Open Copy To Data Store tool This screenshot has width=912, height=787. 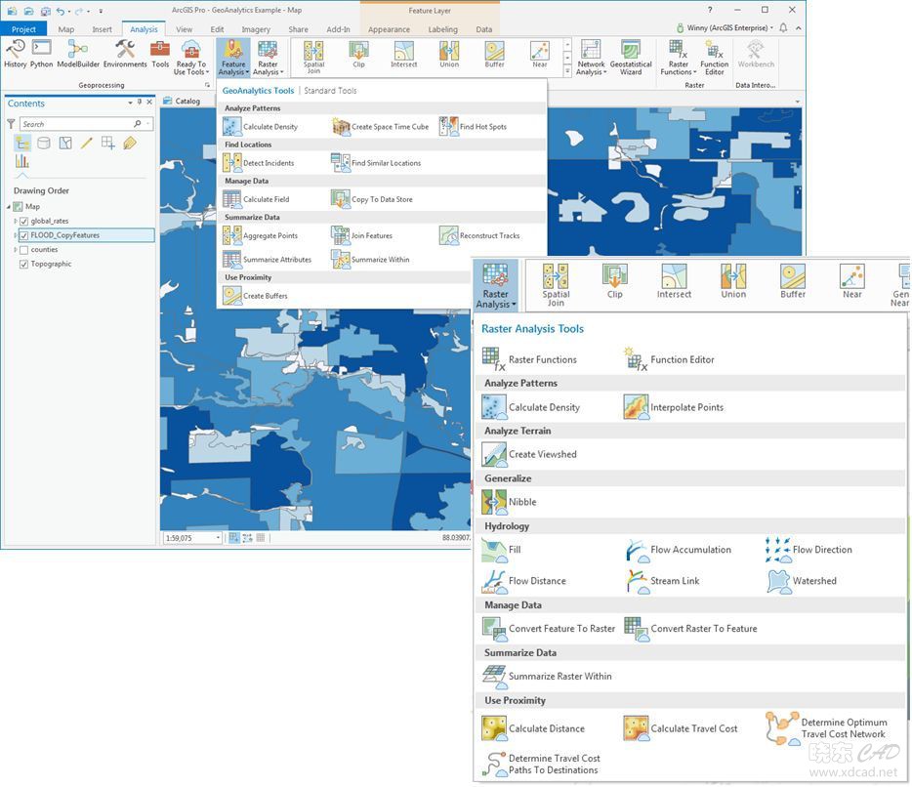point(372,199)
